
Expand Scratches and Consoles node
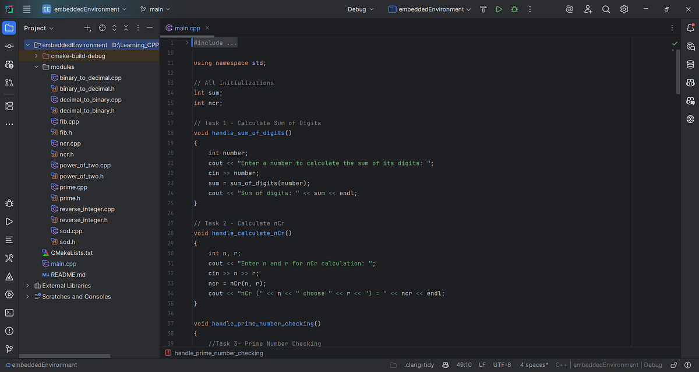click(x=27, y=296)
